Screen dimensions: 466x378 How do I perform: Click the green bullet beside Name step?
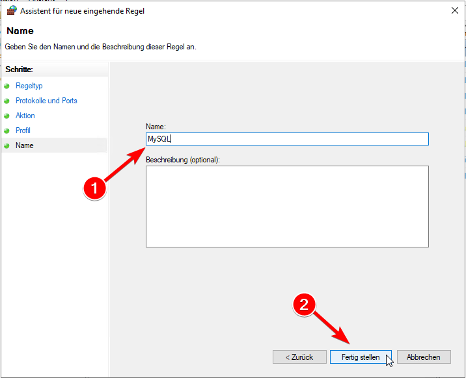click(7, 145)
